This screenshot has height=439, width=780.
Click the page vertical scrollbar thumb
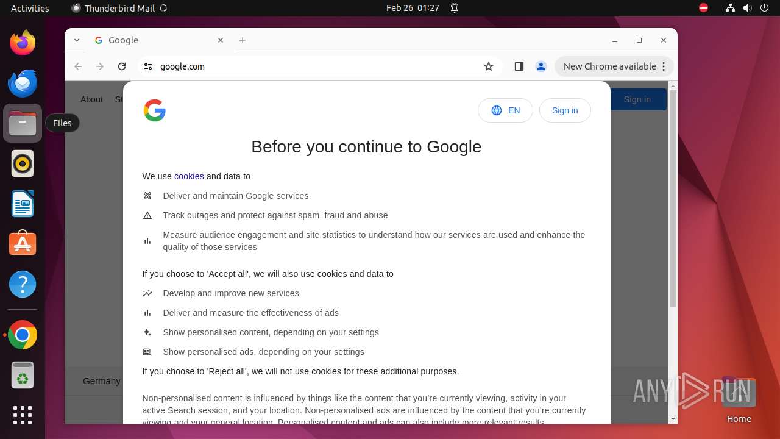click(x=673, y=198)
